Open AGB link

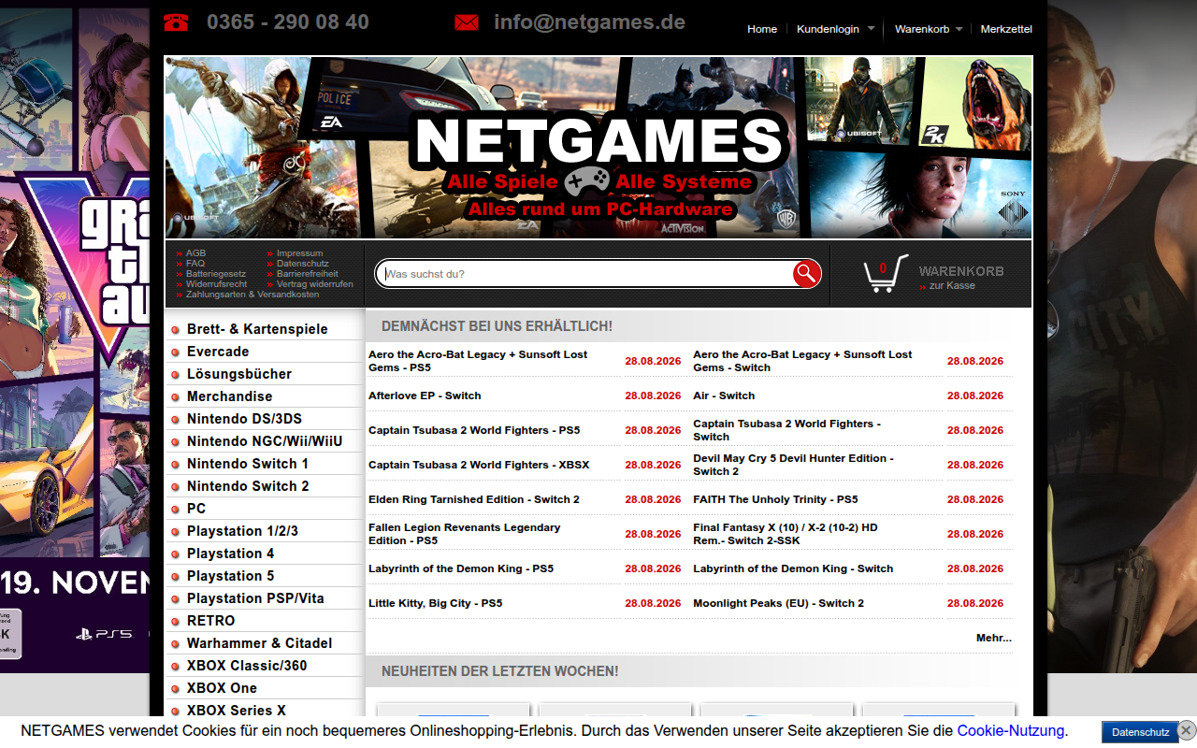[195, 253]
